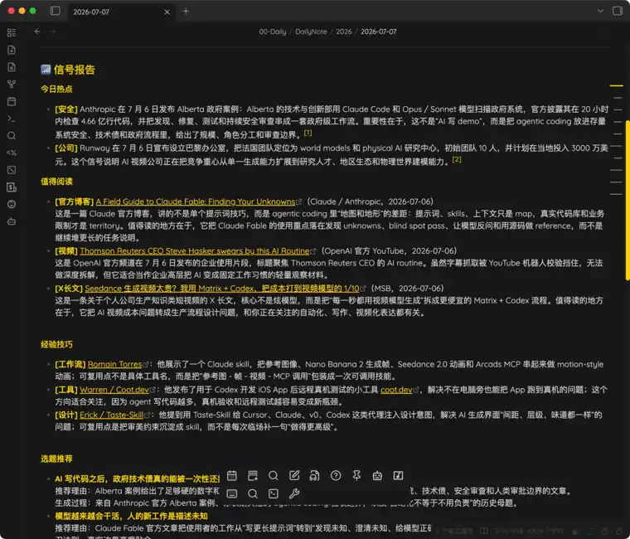Click the [安全] tag label
The height and width of the screenshot is (539, 630).
coord(66,109)
